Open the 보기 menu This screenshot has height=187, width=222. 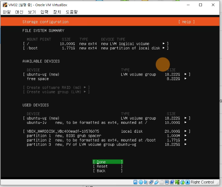(x=32, y=12)
